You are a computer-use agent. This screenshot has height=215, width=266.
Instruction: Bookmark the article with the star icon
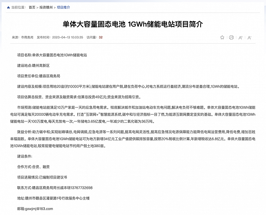pos(222,38)
